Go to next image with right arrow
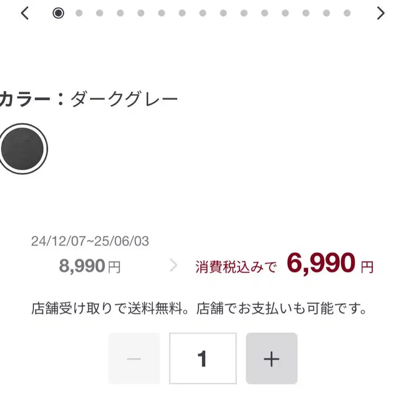 tap(381, 14)
